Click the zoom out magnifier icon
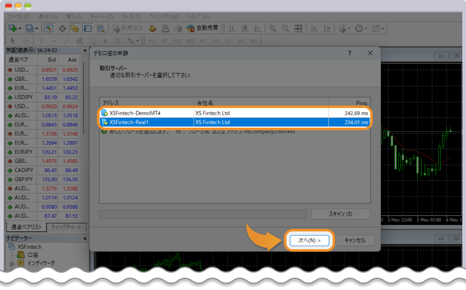Image resolution: width=466 pixels, height=290 pixels. pos(285,28)
